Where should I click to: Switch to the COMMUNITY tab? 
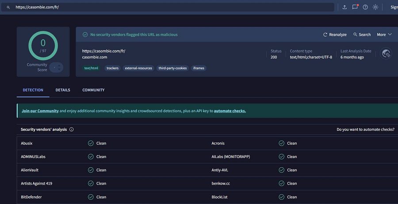pos(93,90)
